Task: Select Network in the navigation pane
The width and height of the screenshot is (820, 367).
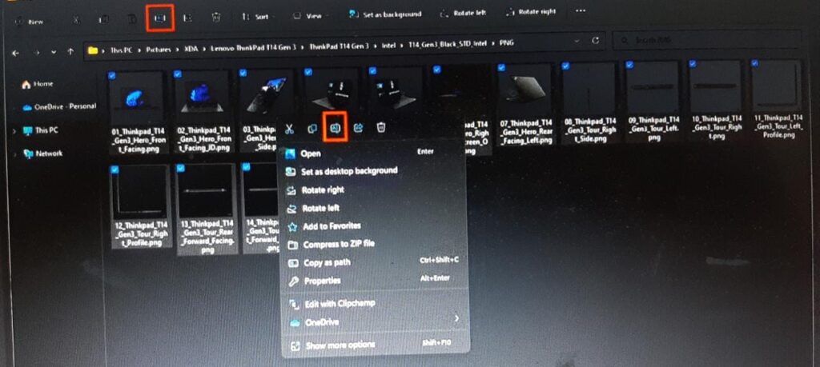Action: click(43, 154)
